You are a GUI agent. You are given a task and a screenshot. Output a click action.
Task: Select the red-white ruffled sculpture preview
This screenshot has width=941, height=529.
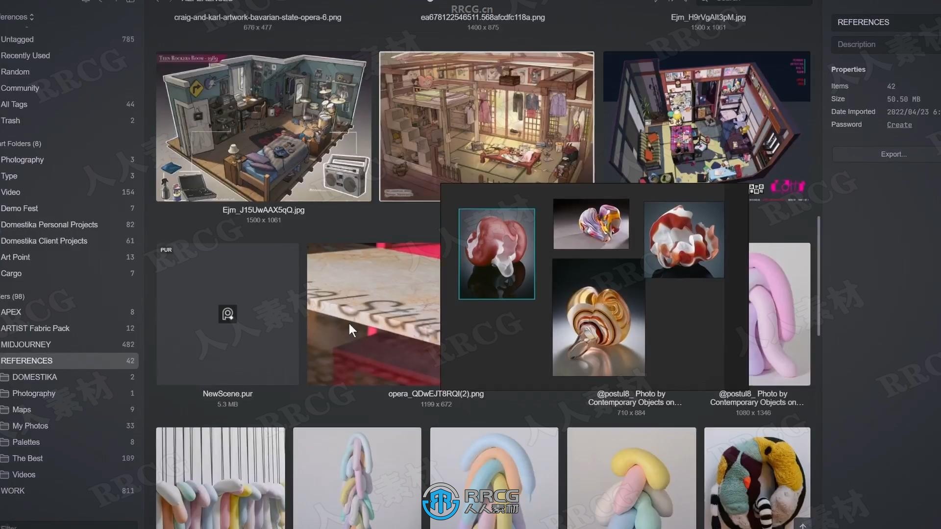tap(684, 240)
